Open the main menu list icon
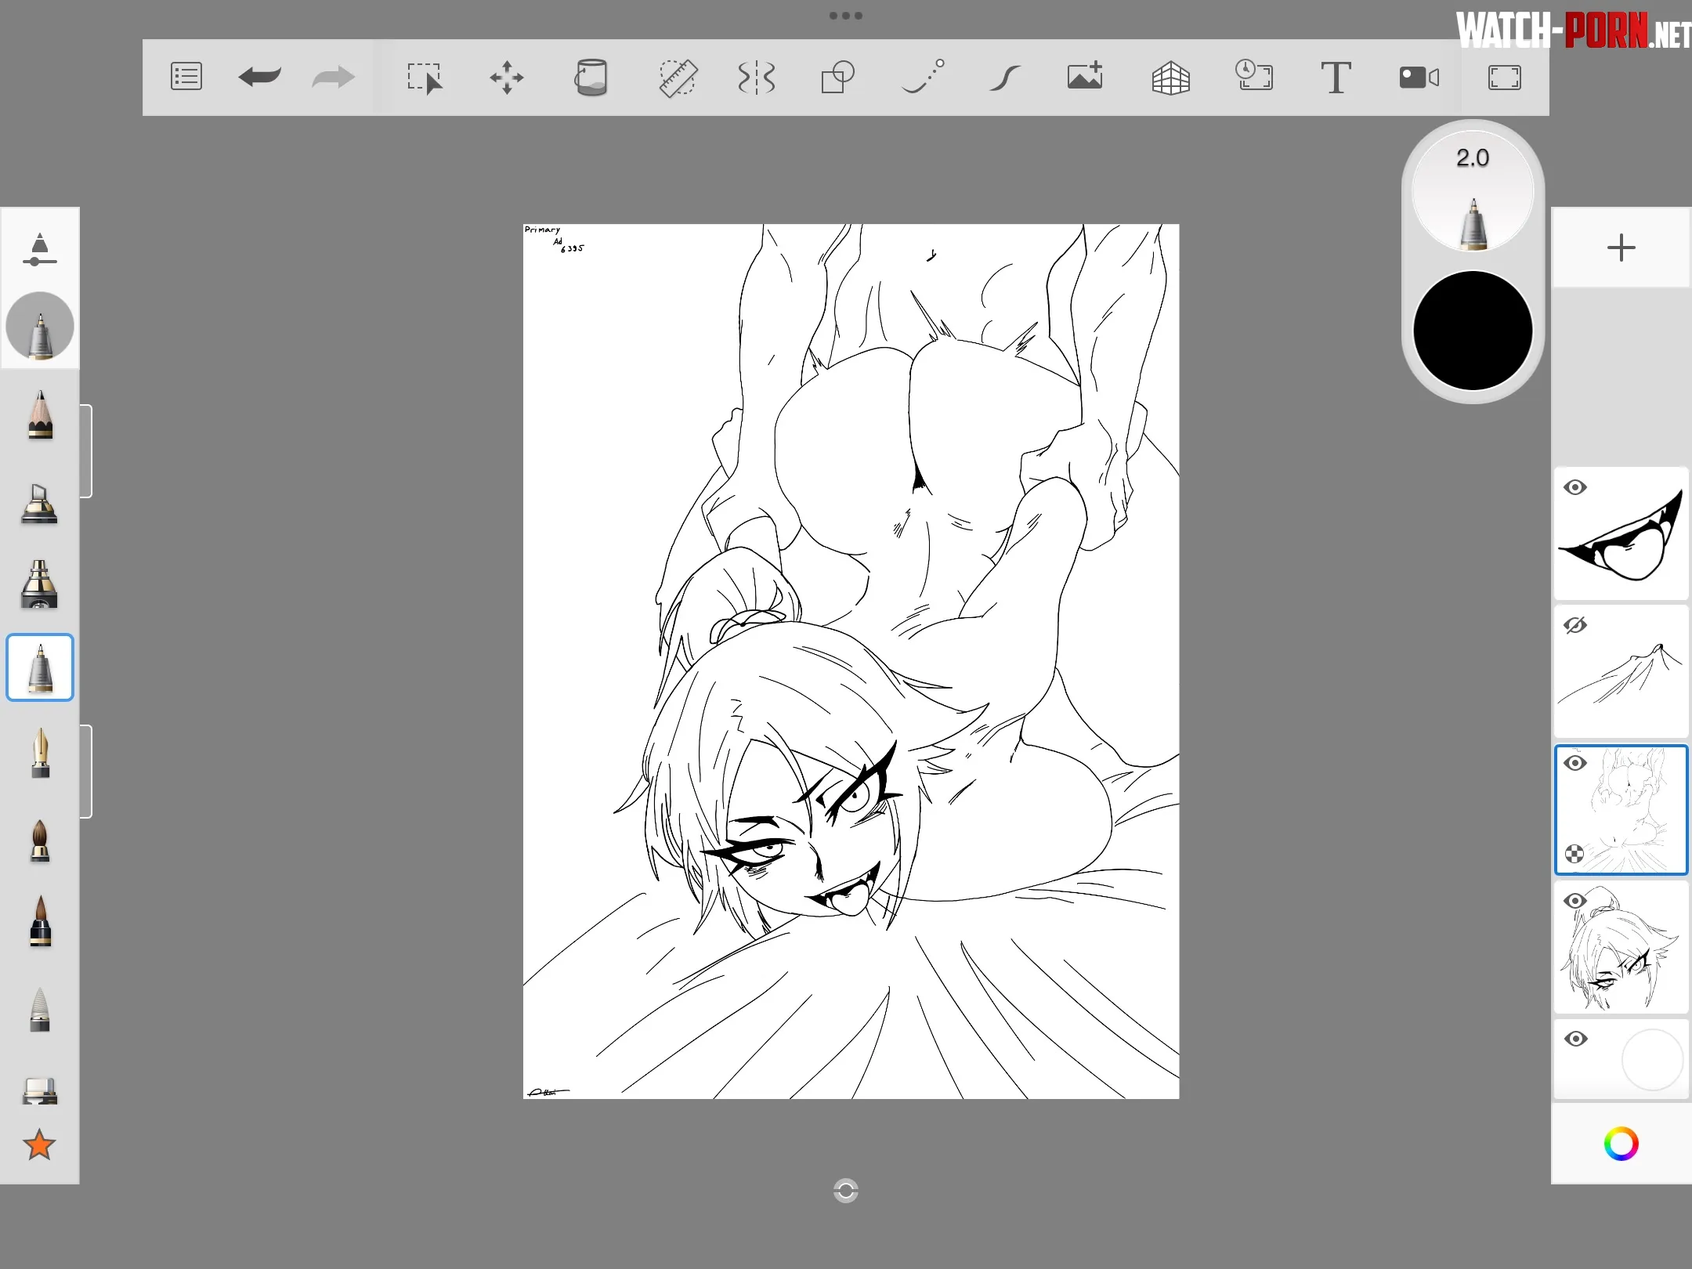 coord(186,77)
